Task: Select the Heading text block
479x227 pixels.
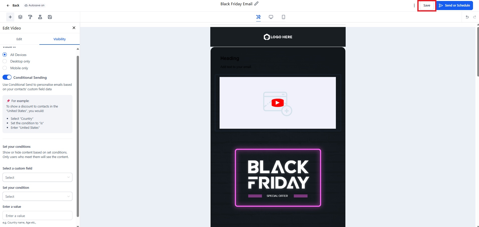Action: (x=230, y=58)
